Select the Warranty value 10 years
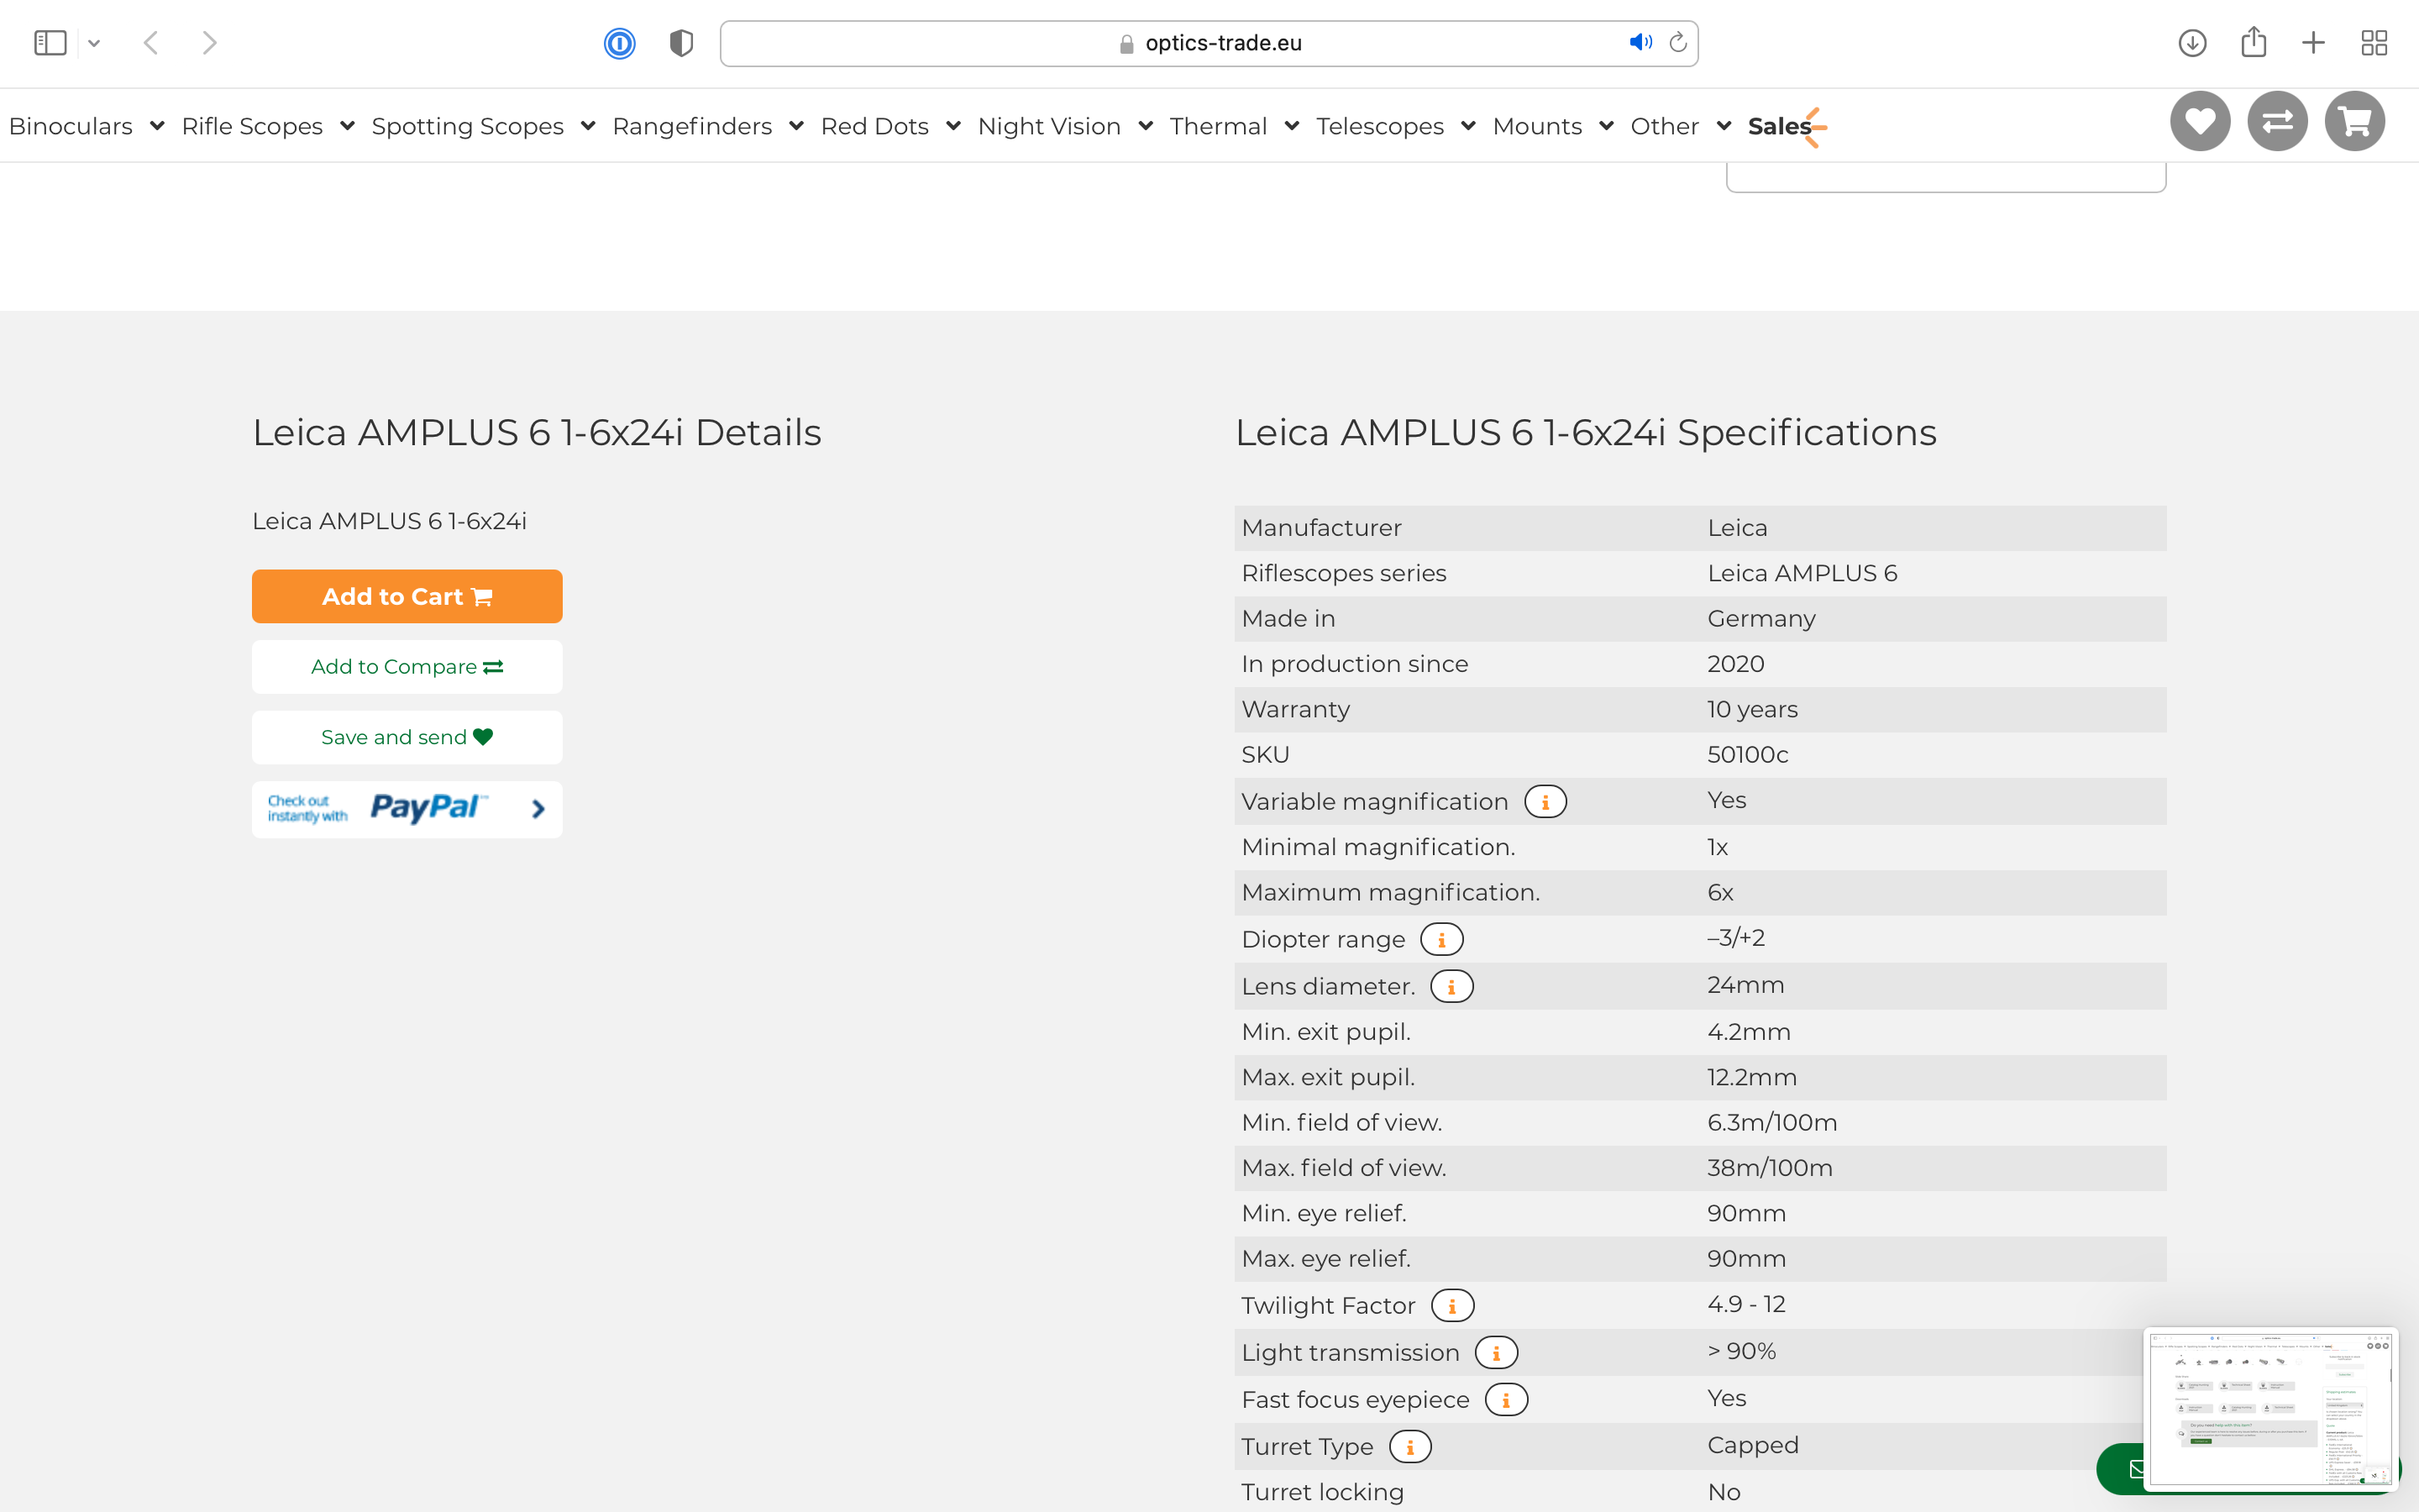This screenshot has height=1512, width=2419. 1752,709
